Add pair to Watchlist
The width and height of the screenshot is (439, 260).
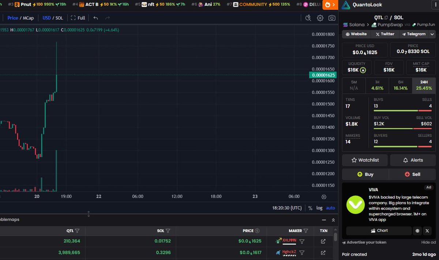[x=365, y=160]
